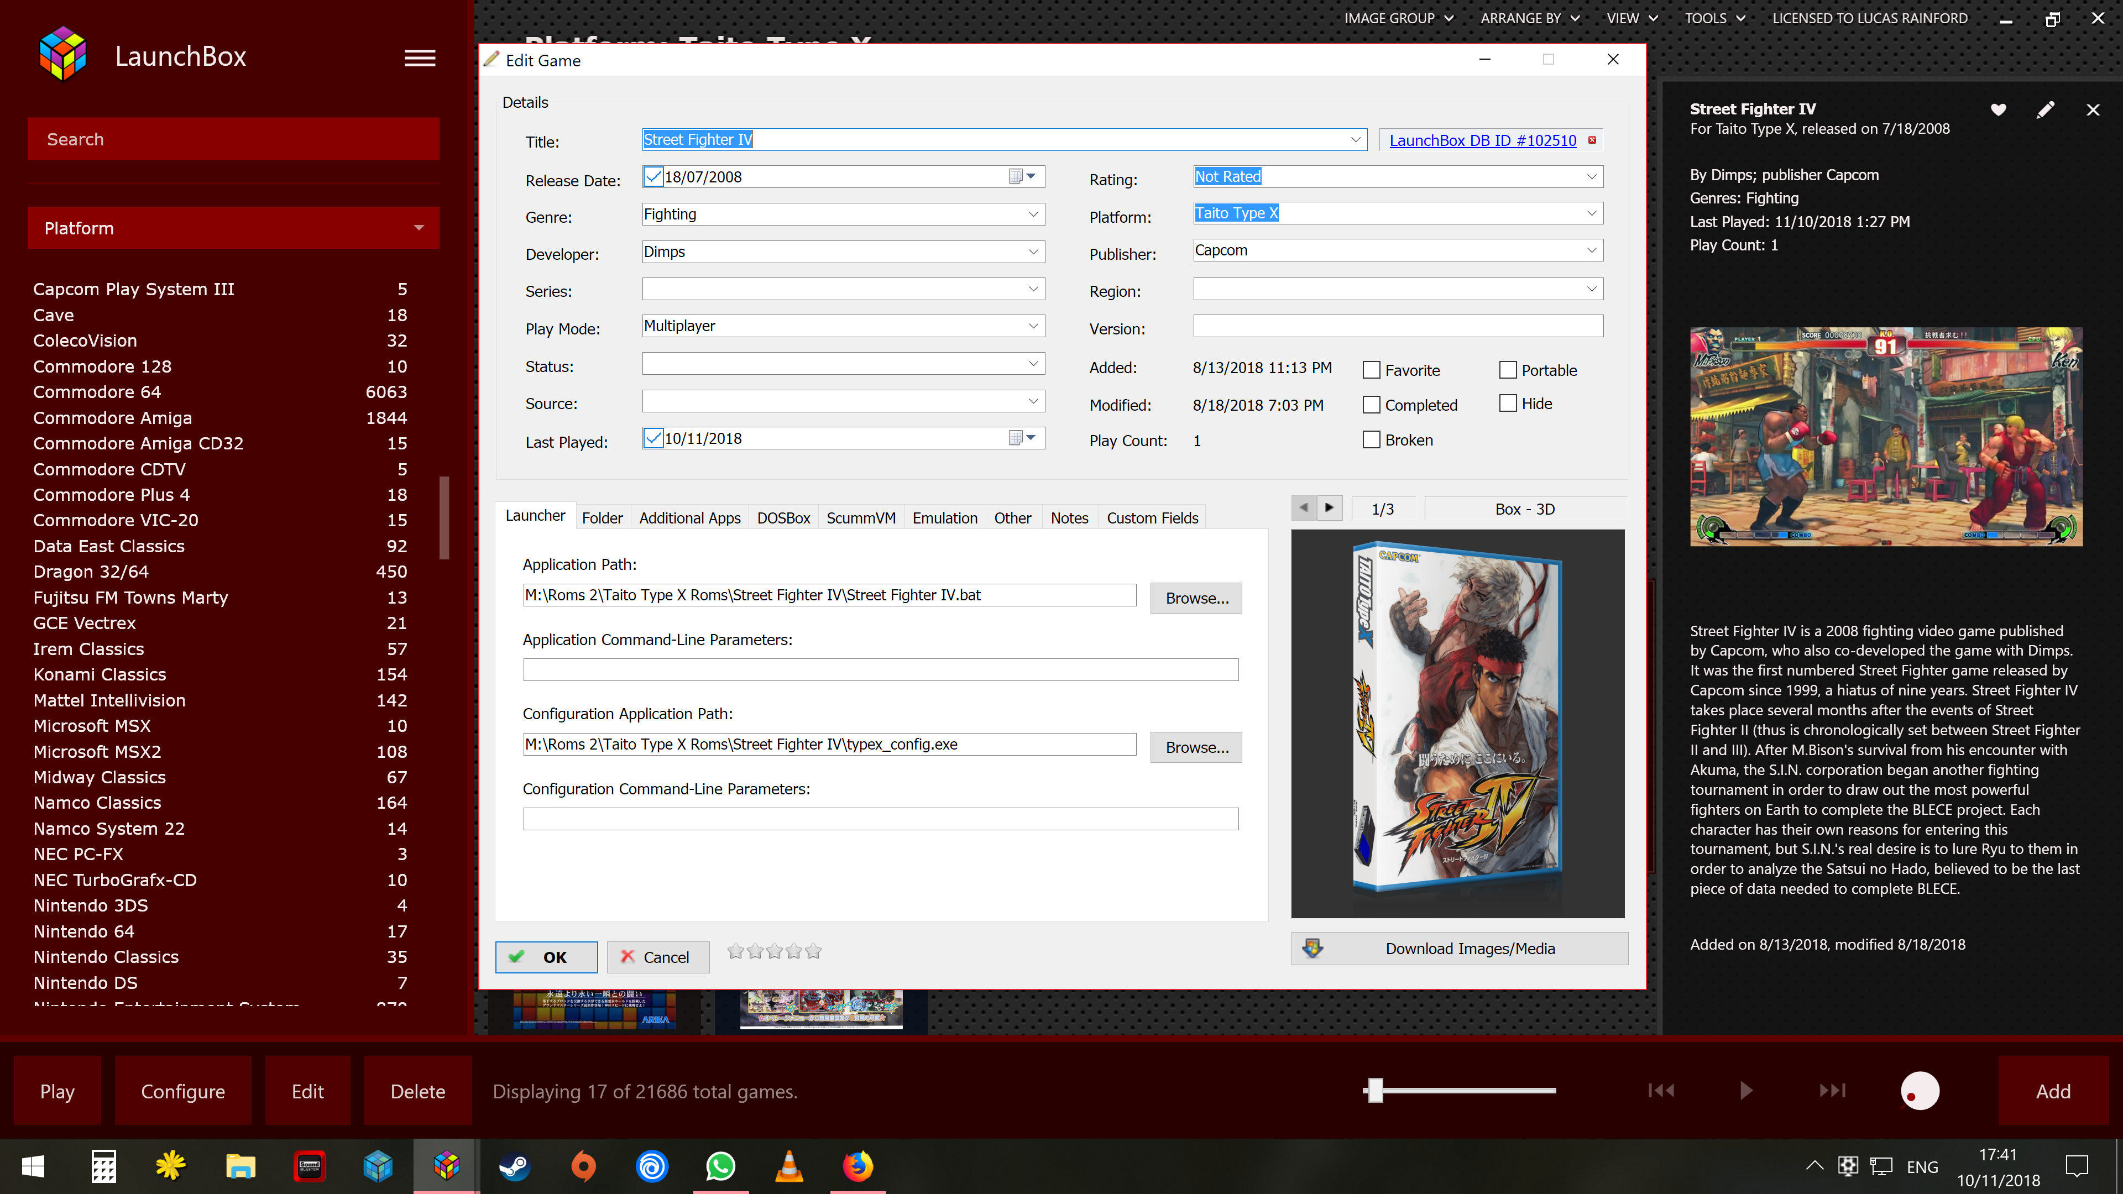This screenshot has height=1194, width=2123.
Task: Click the fifth star in rating
Action: pos(813,952)
